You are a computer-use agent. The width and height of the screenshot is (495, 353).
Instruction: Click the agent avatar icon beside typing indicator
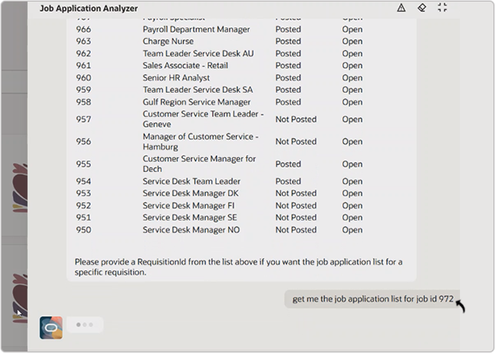[51, 328]
